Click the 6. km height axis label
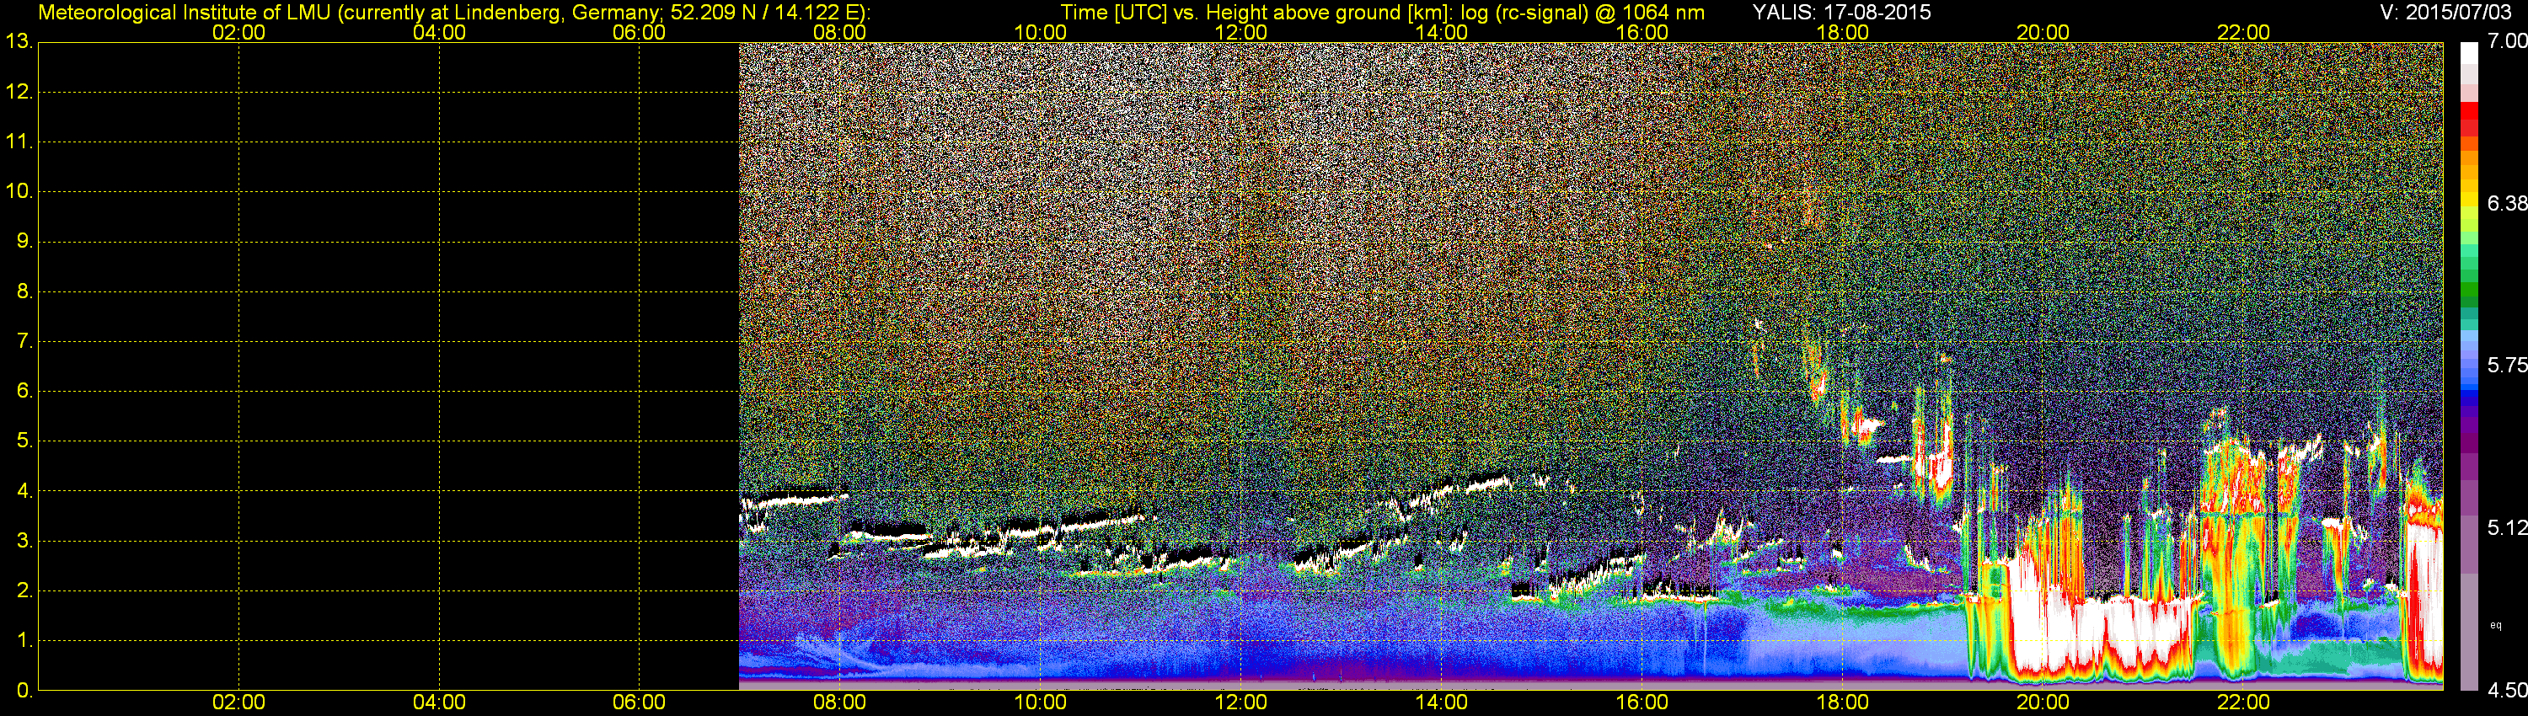The image size is (2528, 716). [x=24, y=390]
